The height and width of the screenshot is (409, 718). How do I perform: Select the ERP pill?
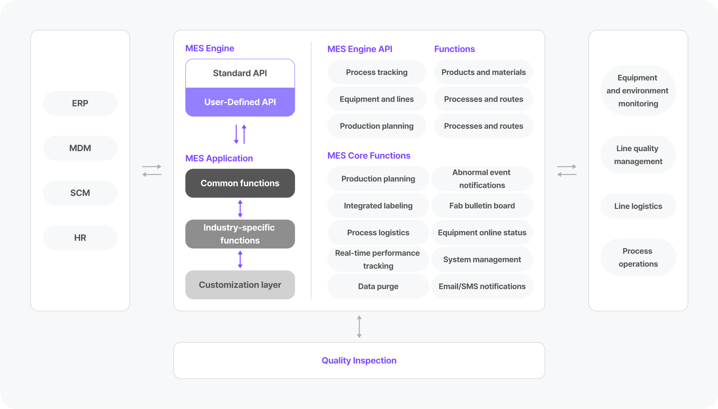80,103
